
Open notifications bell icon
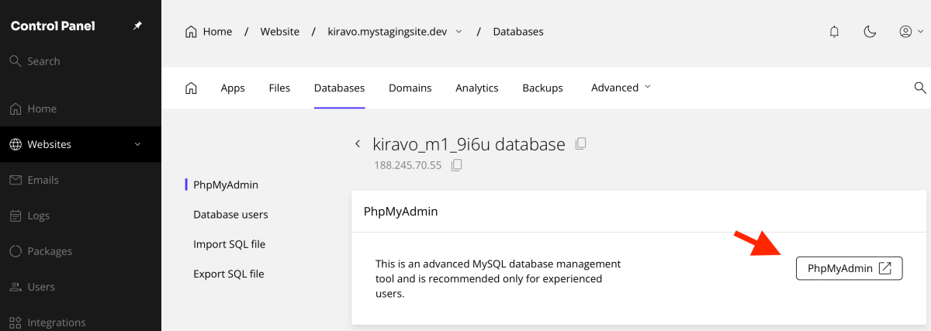pos(835,32)
